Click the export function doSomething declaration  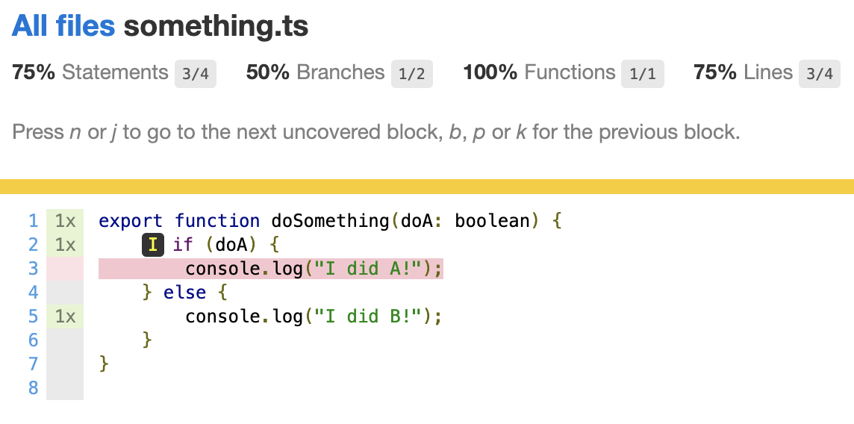point(329,221)
